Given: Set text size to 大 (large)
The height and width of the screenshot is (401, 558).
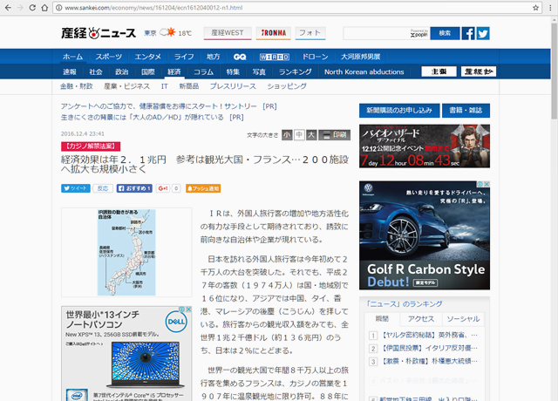Looking at the screenshot, I should [311, 135].
